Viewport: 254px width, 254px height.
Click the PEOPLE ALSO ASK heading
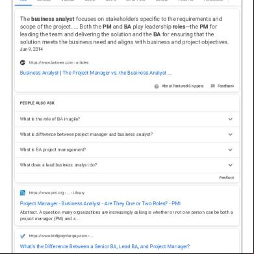tap(37, 103)
